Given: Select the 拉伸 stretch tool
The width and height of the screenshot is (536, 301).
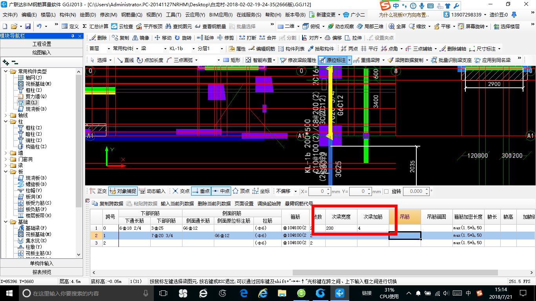Looking at the screenshot, I should (x=353, y=38).
